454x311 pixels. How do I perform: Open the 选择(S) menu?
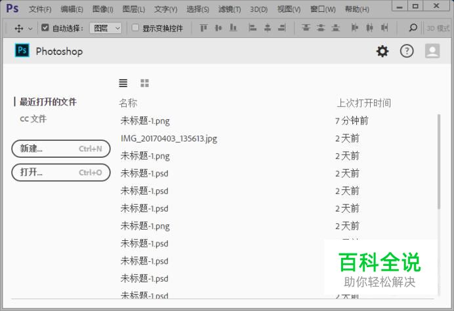197,9
